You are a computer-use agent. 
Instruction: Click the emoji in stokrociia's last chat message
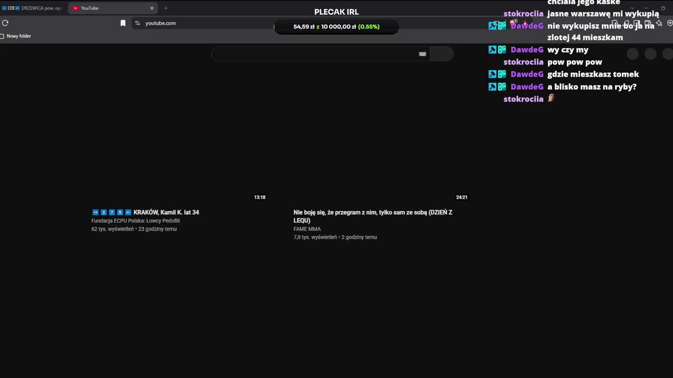tap(551, 98)
